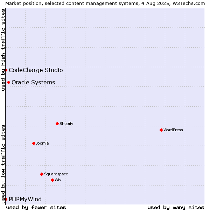Viewport: 210px width, 210px height.
Task: Select the Shopify label text
Action: tap(66, 124)
